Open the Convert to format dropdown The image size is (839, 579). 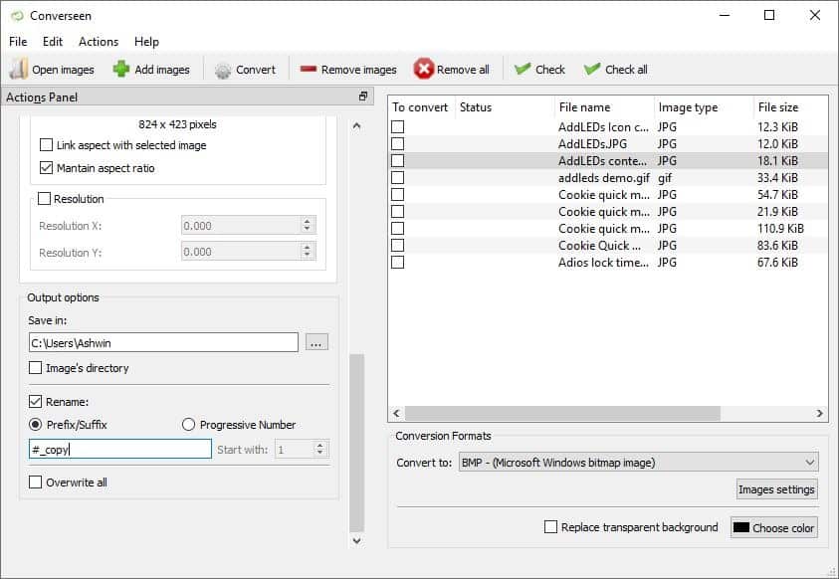[638, 463]
